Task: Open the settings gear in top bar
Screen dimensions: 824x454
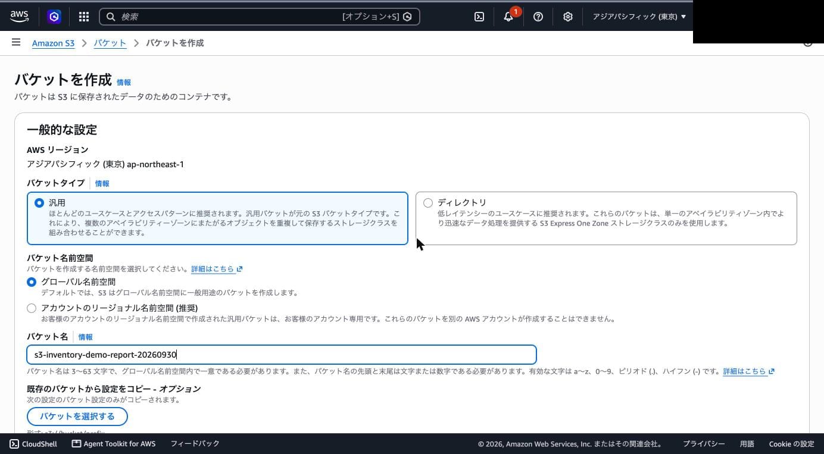Action: [x=568, y=17]
